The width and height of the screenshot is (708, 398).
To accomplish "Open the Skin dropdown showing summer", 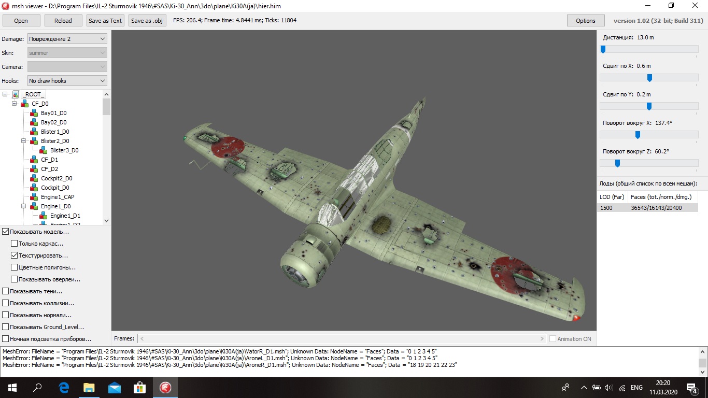I will point(67,53).
